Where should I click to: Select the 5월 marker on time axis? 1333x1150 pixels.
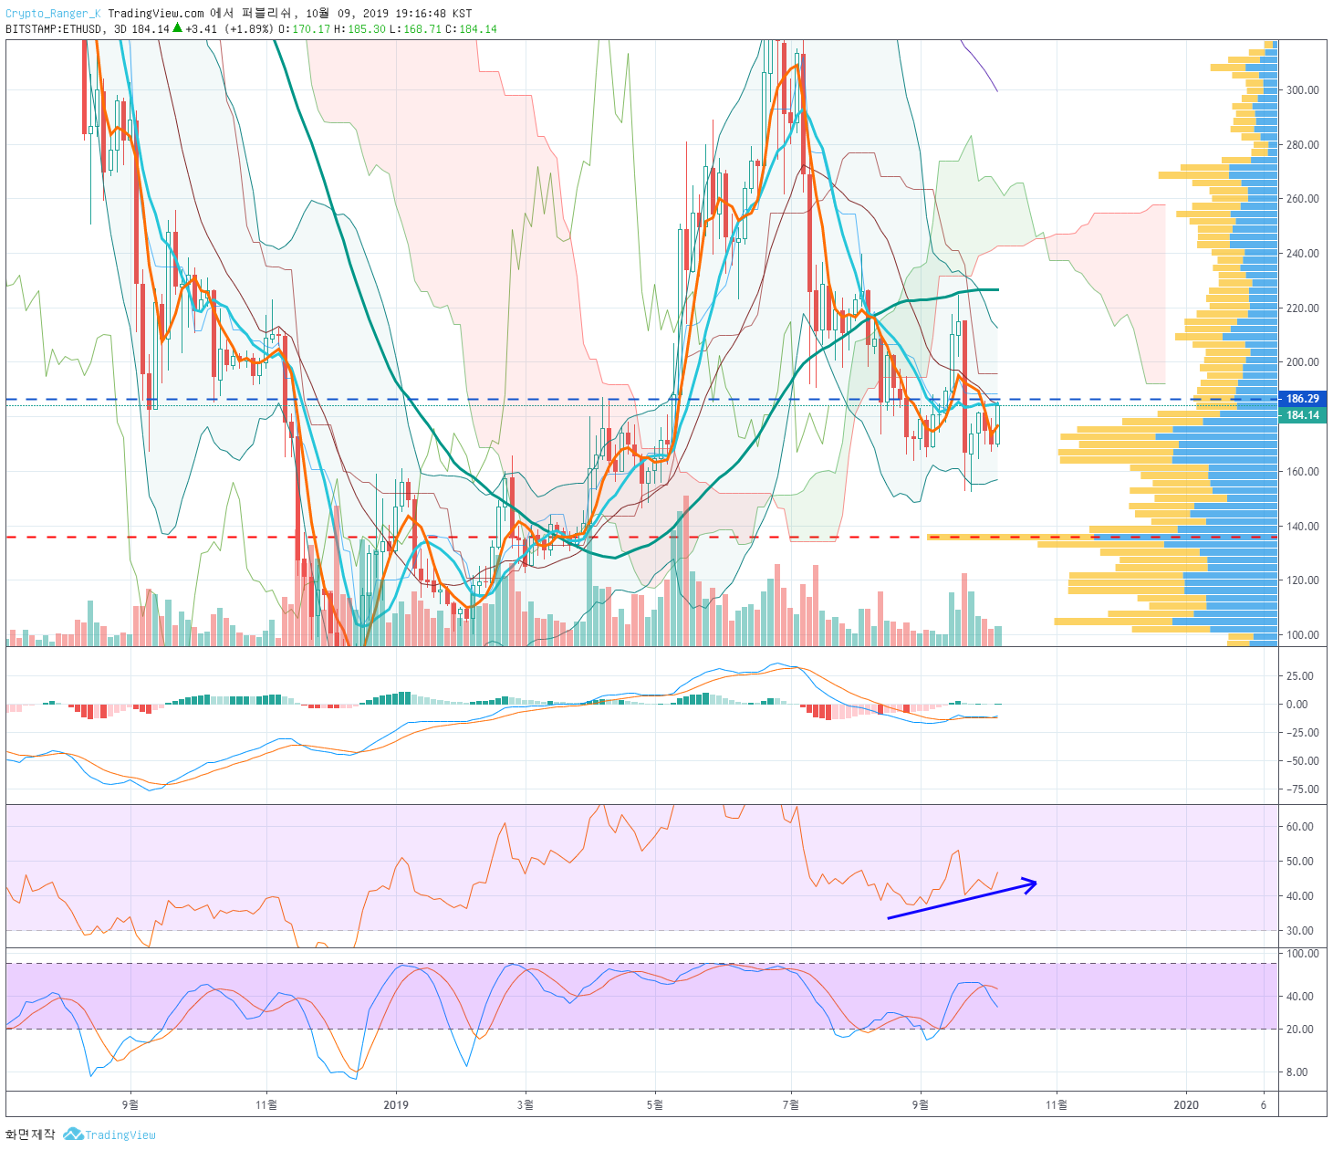(654, 1105)
